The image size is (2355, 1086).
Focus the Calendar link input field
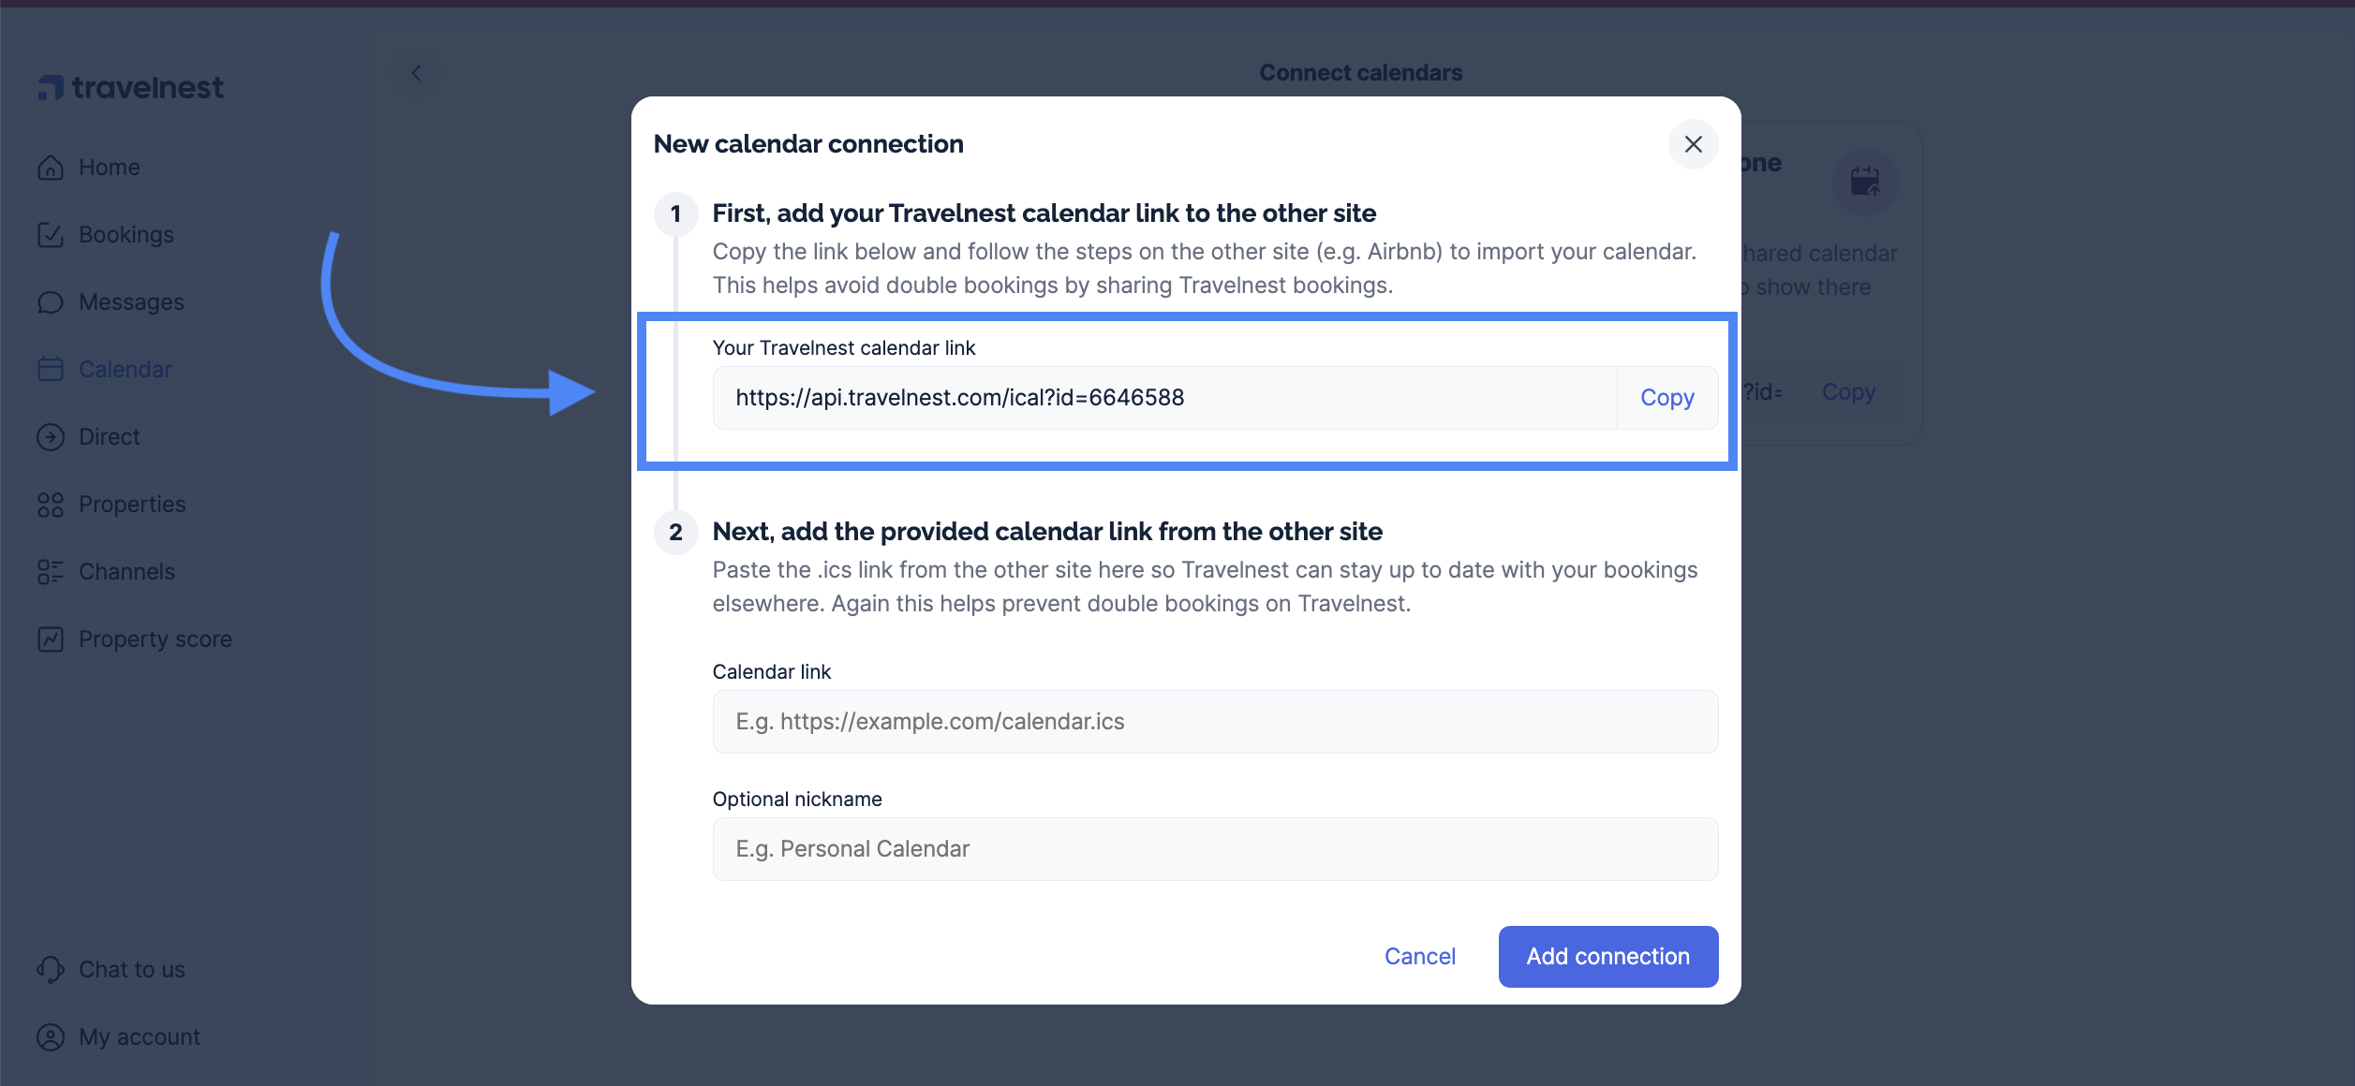pos(1214,722)
